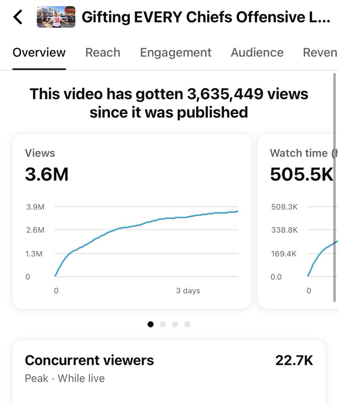Screen dimensions: 338x405
Task: Select the Overview tab
Action: pyautogui.click(x=39, y=53)
